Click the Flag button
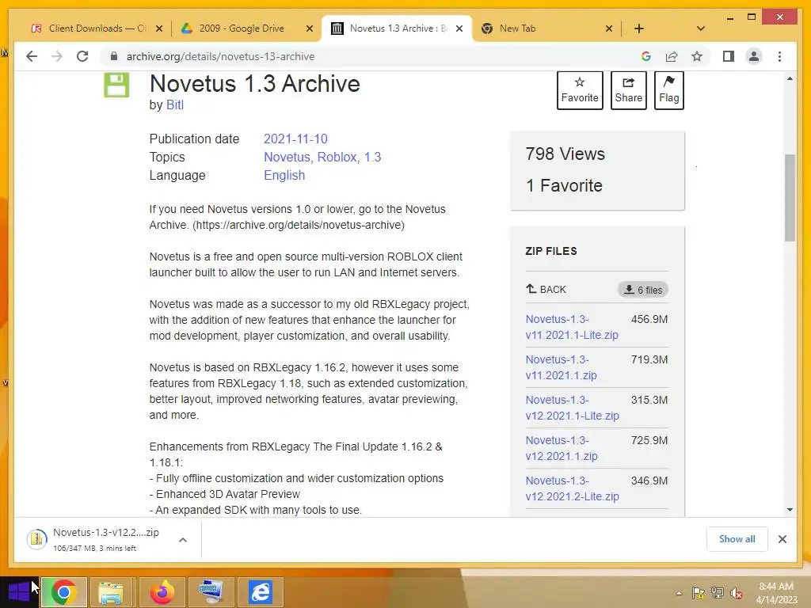This screenshot has width=811, height=608. pyautogui.click(x=668, y=90)
